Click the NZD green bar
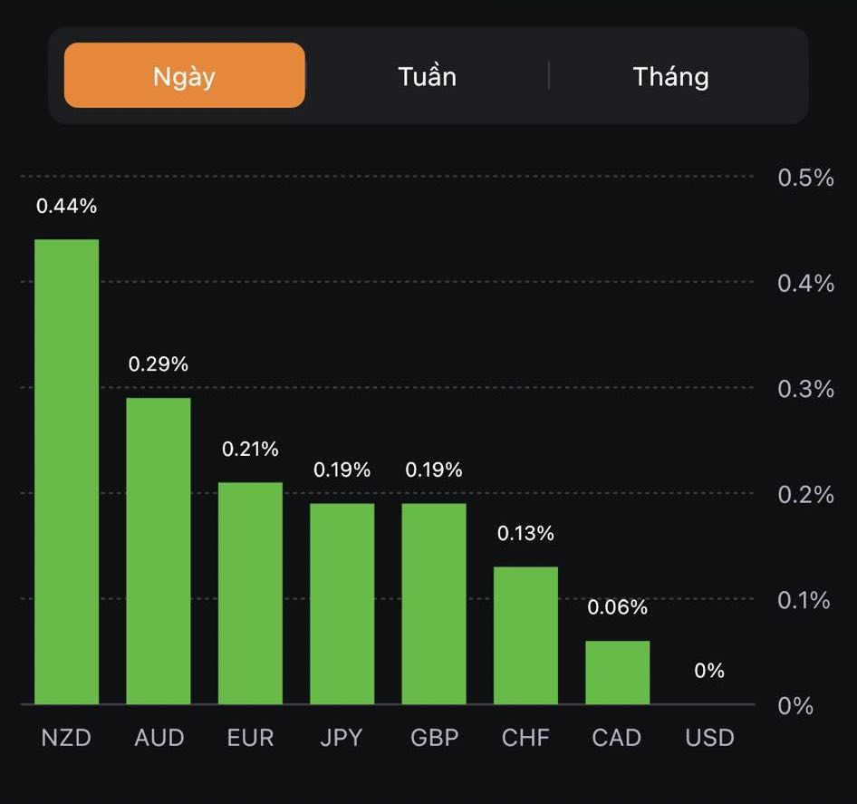857x804 pixels. point(66,471)
